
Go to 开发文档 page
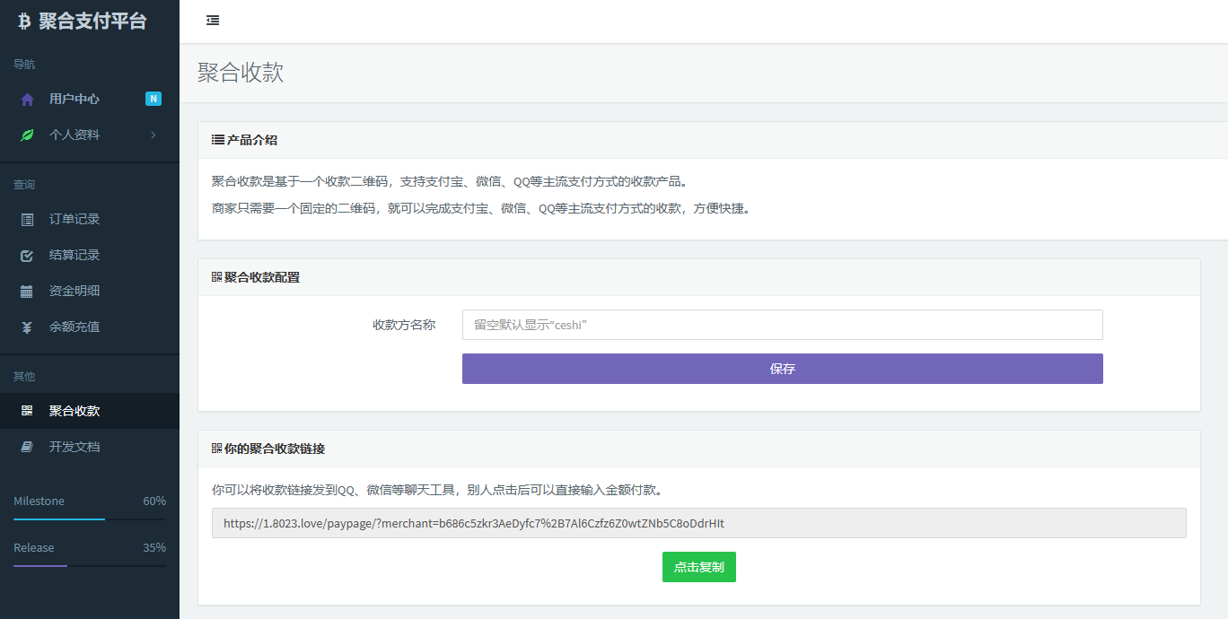75,447
